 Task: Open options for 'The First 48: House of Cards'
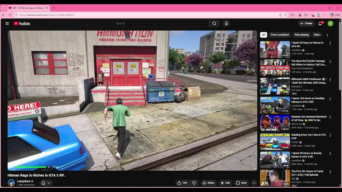tap(330, 172)
